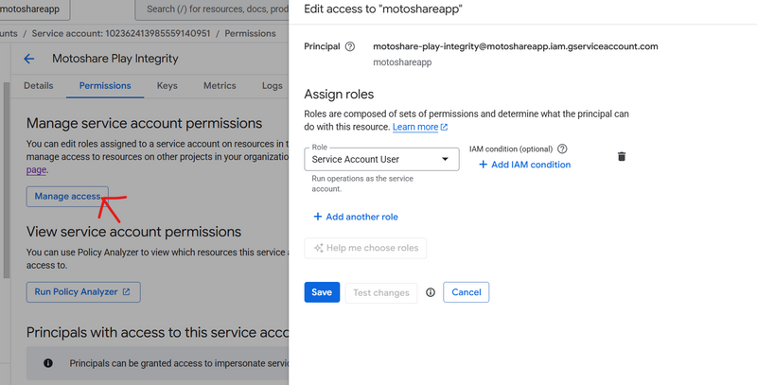The height and width of the screenshot is (385, 757).
Task: Open the Role dropdown
Action: pyautogui.click(x=383, y=159)
